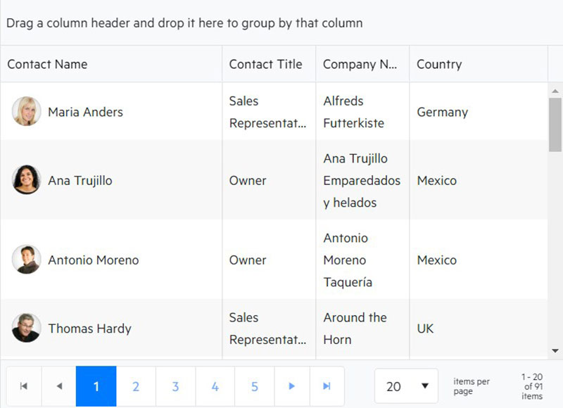Click Antonio Moreno's avatar photo
563x408 pixels.
(x=26, y=260)
